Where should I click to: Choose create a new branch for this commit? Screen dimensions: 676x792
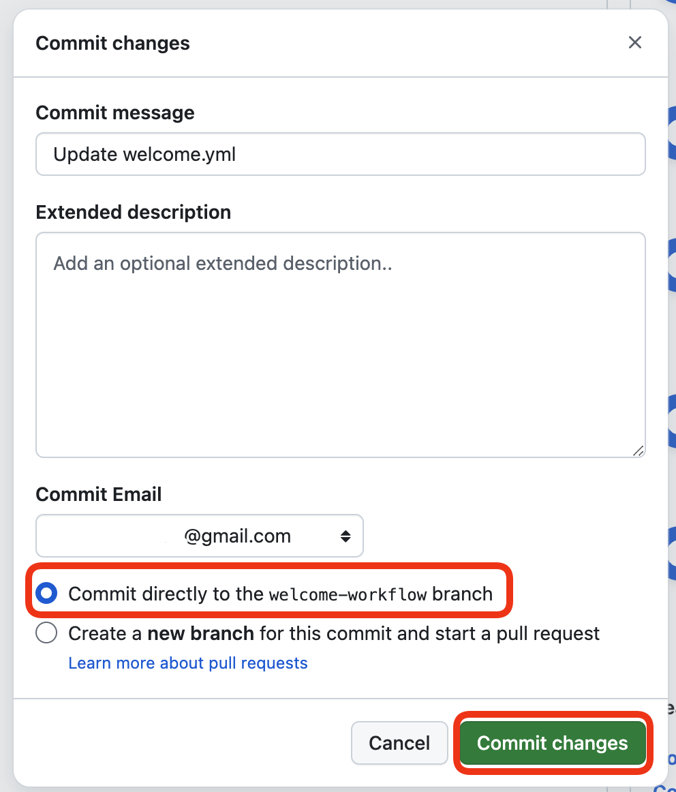[x=46, y=633]
